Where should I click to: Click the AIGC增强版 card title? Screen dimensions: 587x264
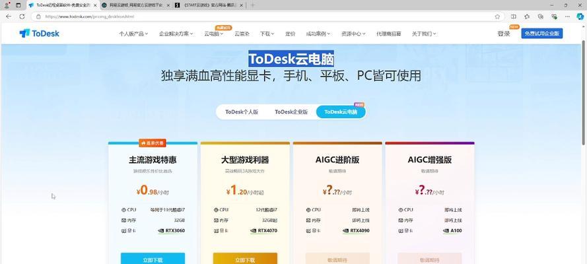[x=430, y=160]
